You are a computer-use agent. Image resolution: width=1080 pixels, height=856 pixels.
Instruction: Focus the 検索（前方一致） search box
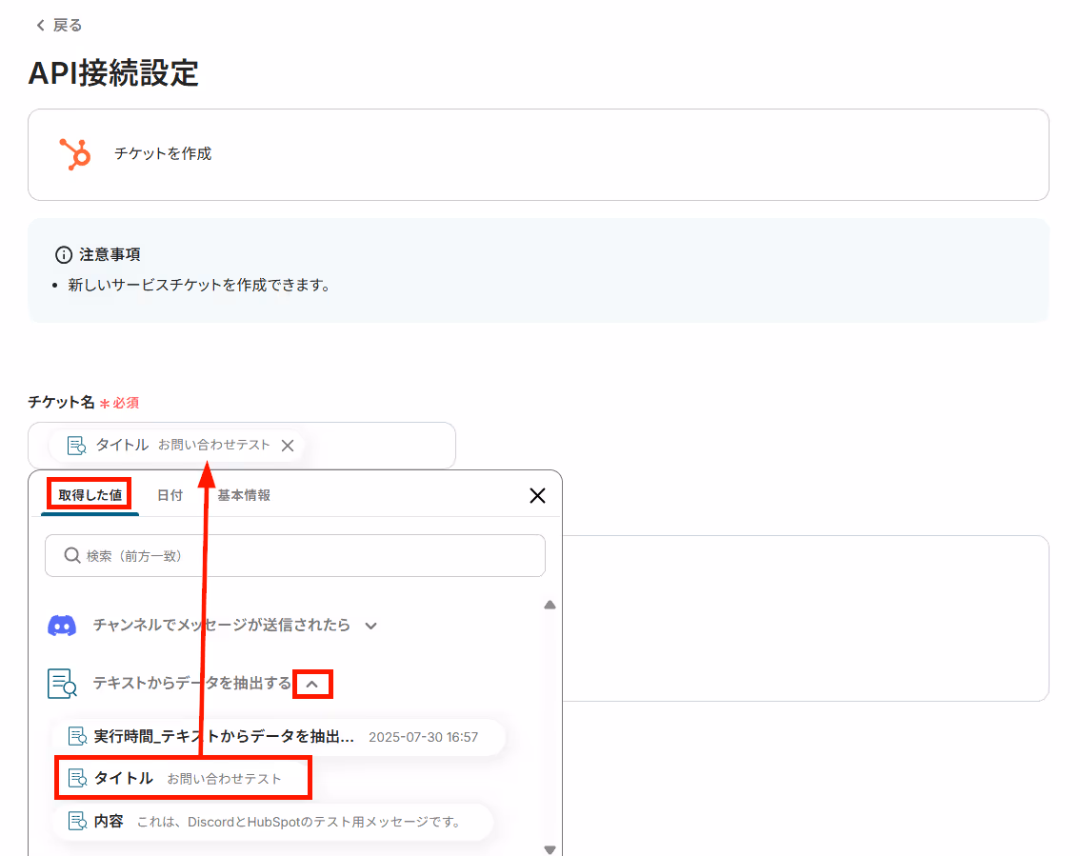295,556
